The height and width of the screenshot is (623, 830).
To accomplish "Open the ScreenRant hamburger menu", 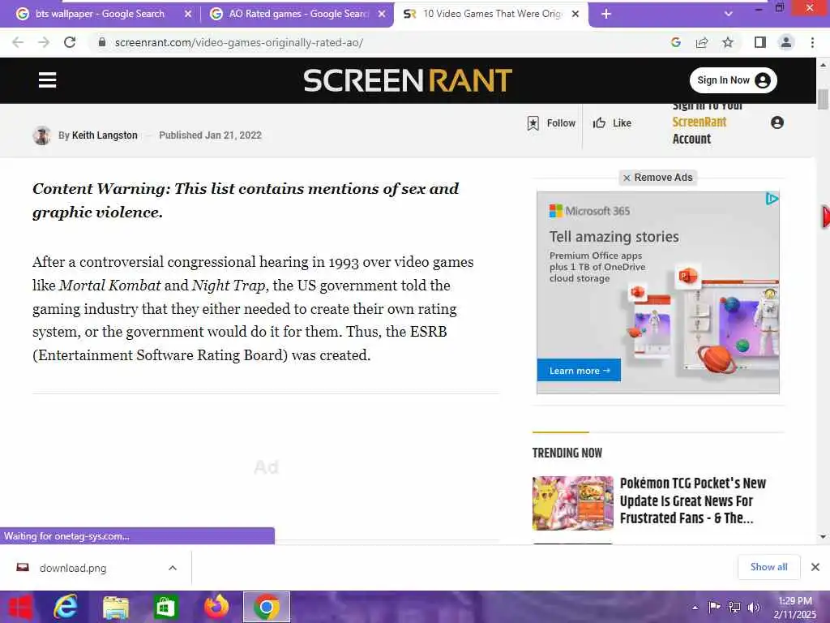I will (x=47, y=80).
